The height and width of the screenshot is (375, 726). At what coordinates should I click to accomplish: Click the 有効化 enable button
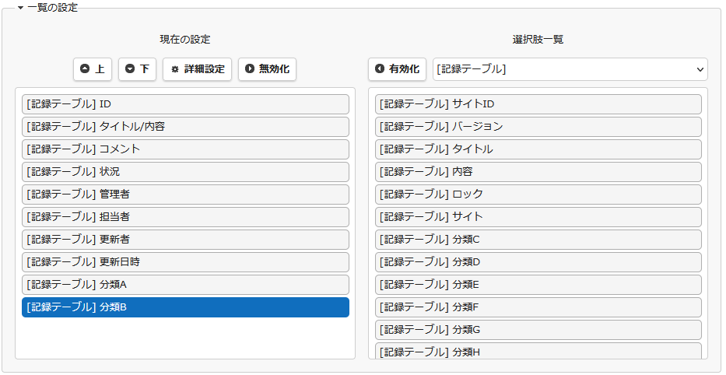tap(398, 69)
